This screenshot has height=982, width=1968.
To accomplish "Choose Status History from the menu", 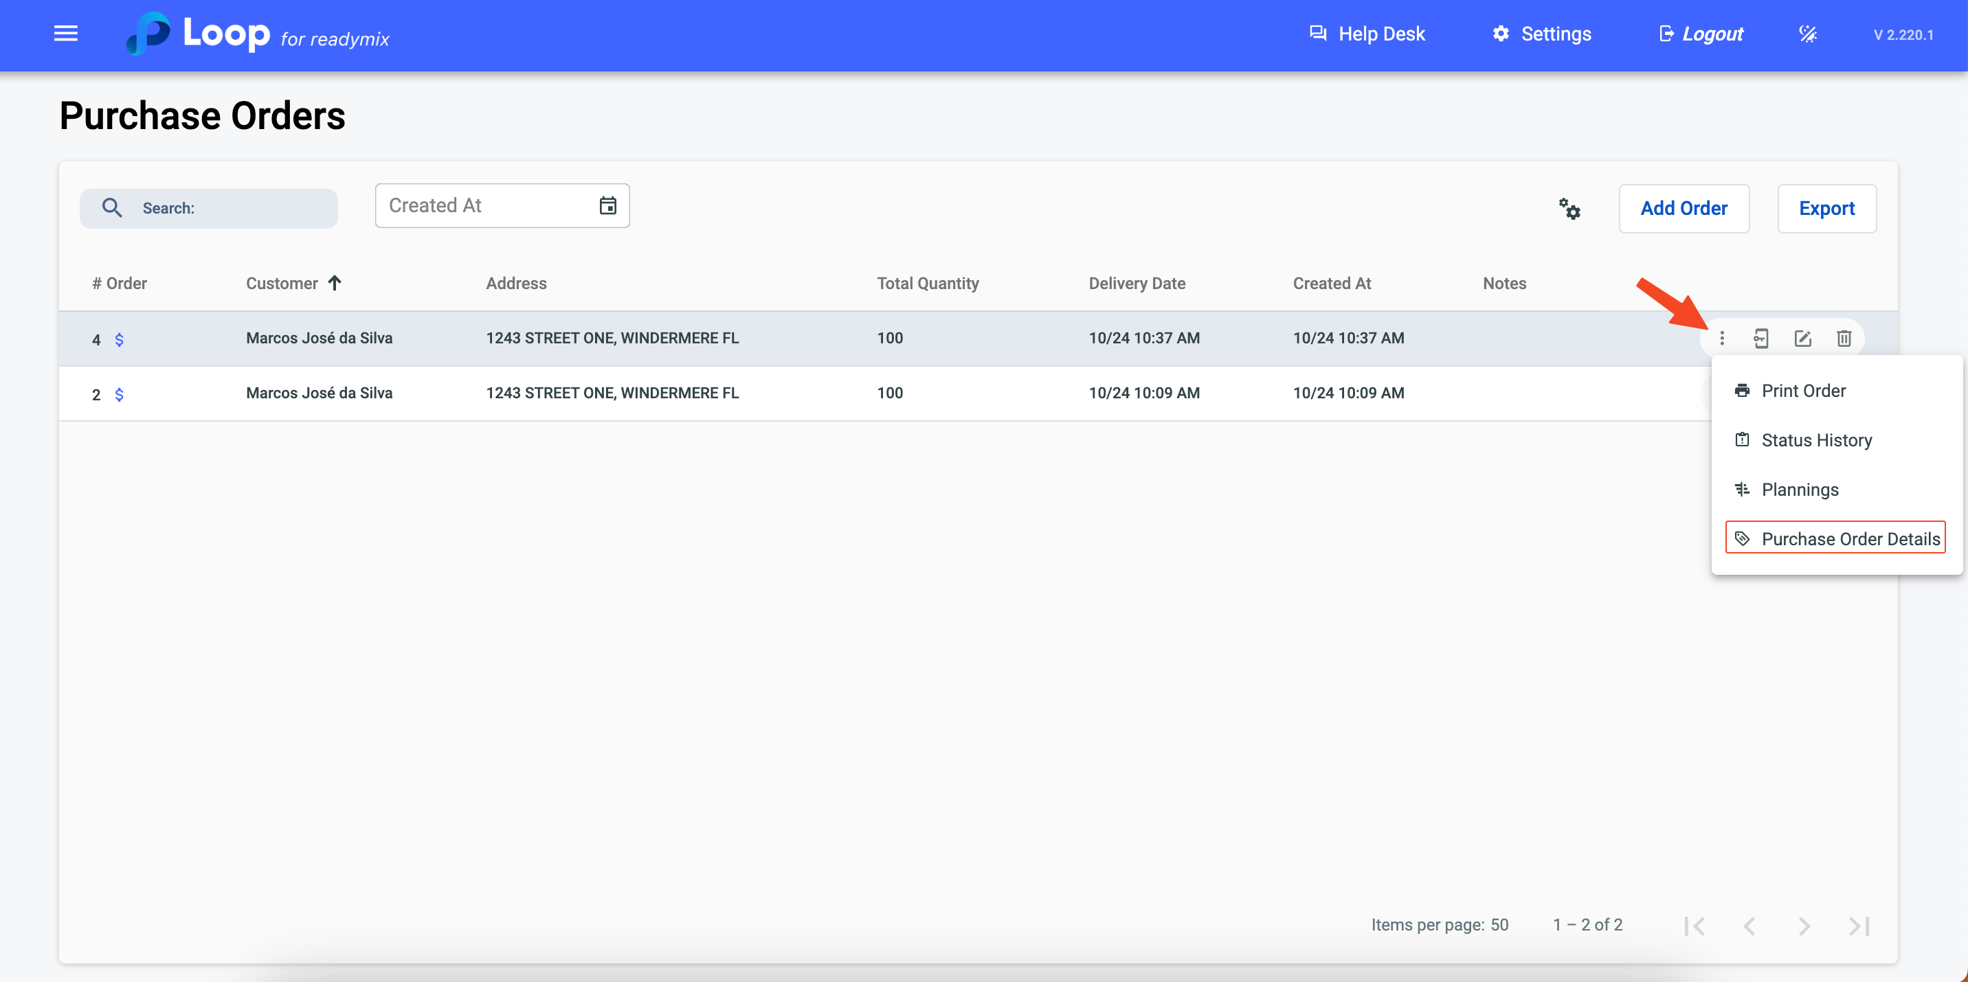I will tap(1816, 441).
